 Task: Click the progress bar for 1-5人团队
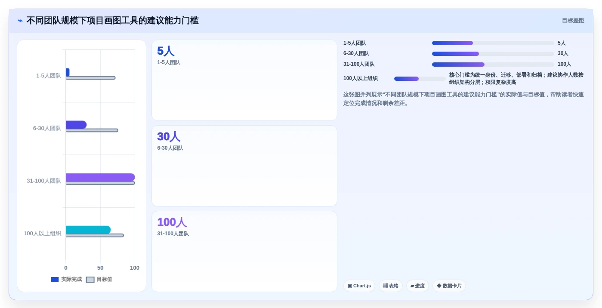(x=493, y=43)
